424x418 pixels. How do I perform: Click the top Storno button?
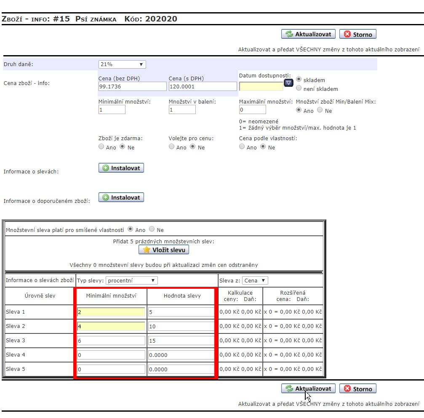357,35
